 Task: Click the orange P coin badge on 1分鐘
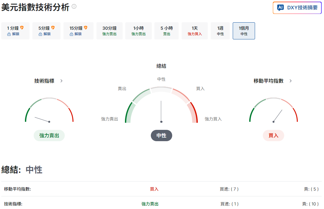[x=22, y=28]
